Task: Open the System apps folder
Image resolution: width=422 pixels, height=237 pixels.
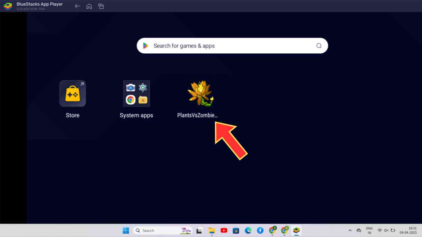Action: click(136, 93)
